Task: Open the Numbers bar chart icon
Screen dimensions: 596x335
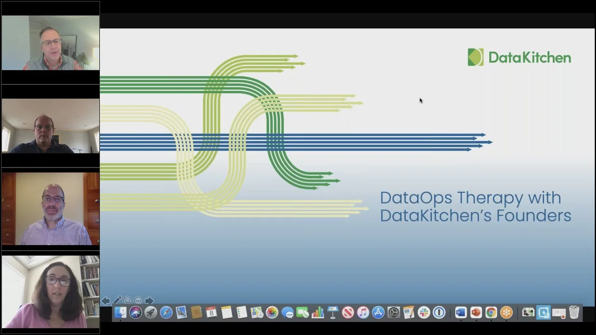Action: pyautogui.click(x=318, y=313)
